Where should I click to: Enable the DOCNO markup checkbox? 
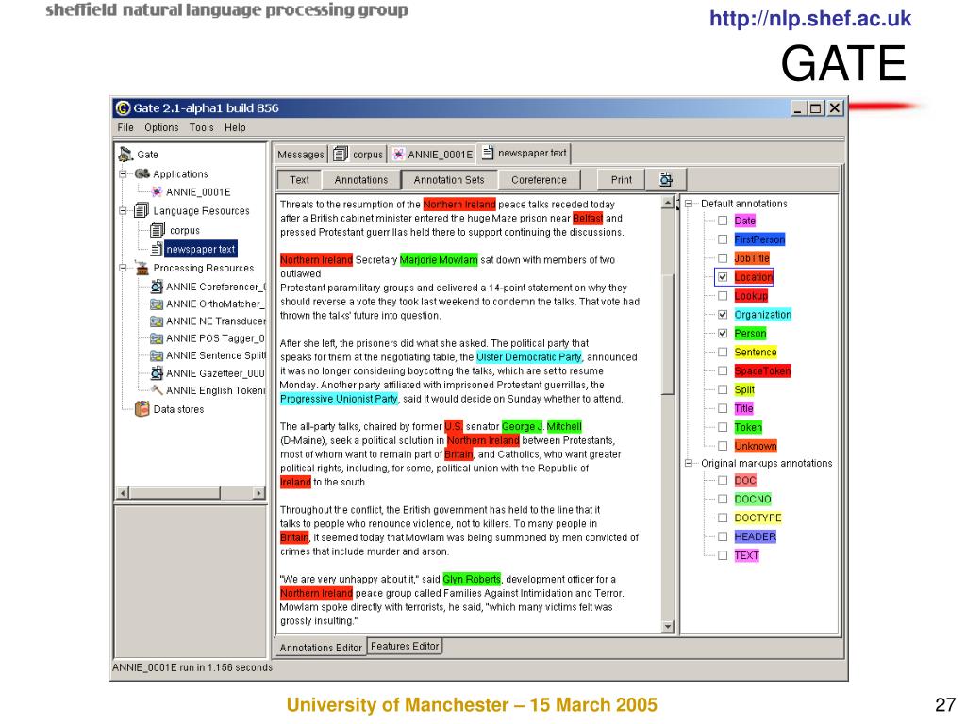pos(723,499)
